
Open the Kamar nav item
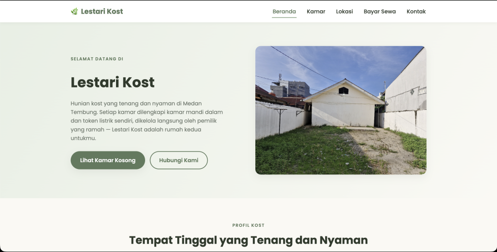coord(316,12)
